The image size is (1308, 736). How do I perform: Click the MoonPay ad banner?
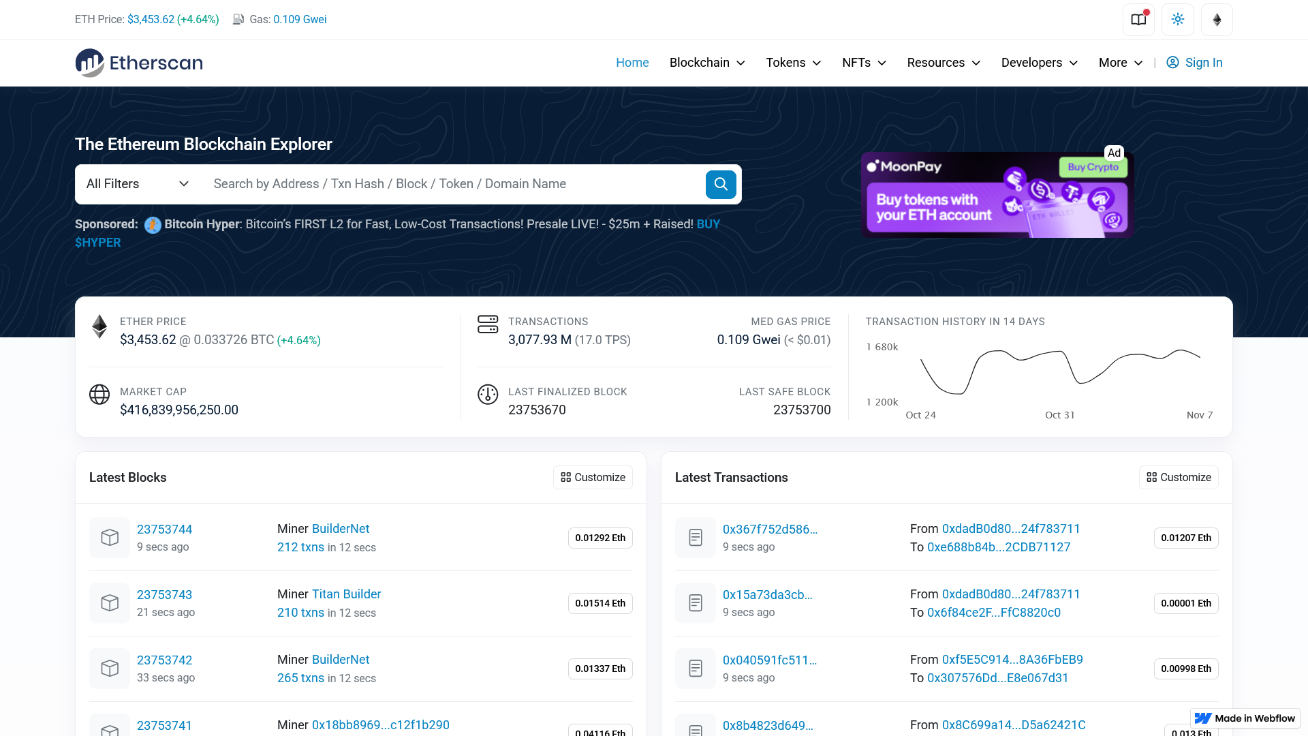pos(997,195)
